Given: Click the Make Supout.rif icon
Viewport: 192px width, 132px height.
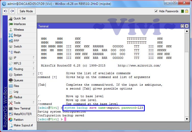Looking at the screenshot, I should pos(11,125).
